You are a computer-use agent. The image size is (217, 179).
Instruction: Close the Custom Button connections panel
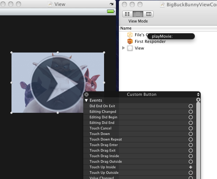coord(87,95)
